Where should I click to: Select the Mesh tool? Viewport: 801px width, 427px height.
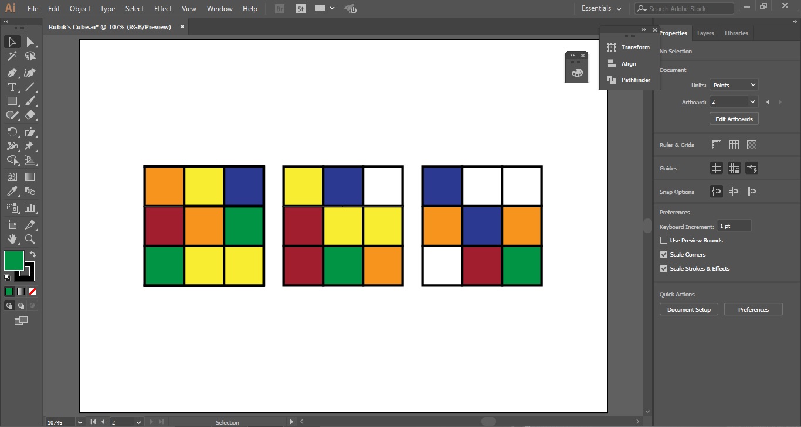pos(12,177)
